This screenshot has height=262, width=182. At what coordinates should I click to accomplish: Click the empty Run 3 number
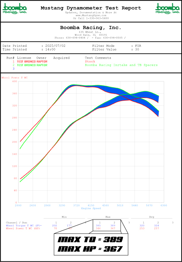pos(13,69)
